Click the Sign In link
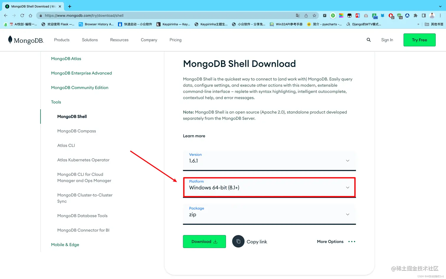 click(387, 40)
